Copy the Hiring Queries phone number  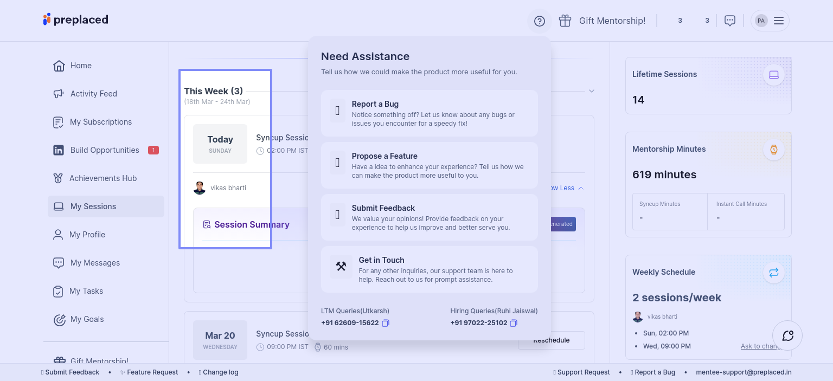click(x=514, y=323)
